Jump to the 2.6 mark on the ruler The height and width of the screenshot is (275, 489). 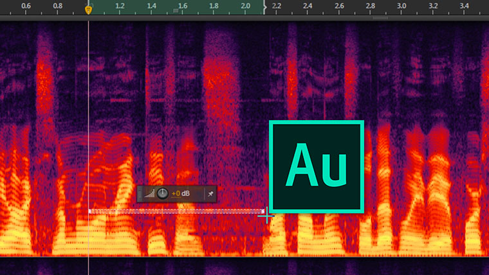pyautogui.click(x=339, y=6)
